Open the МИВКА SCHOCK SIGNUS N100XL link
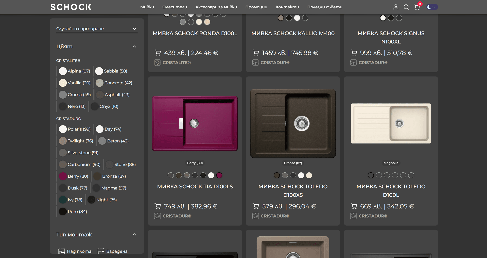 tap(391, 38)
